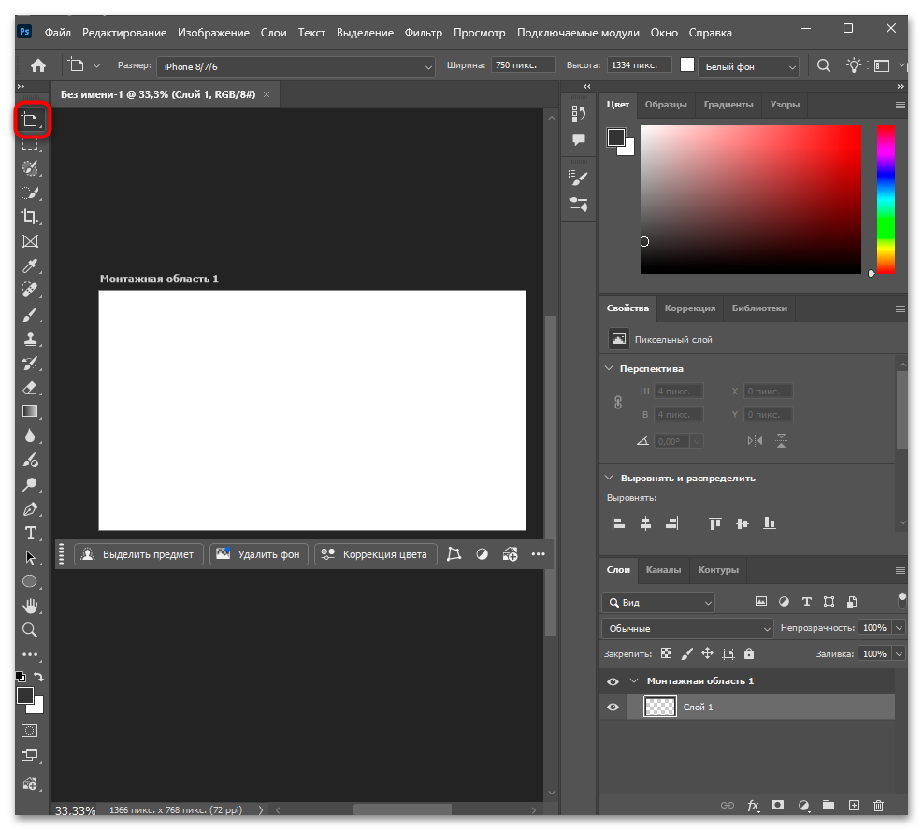The image size is (923, 830).
Task: Toggle lock all for the layer
Action: 749,654
